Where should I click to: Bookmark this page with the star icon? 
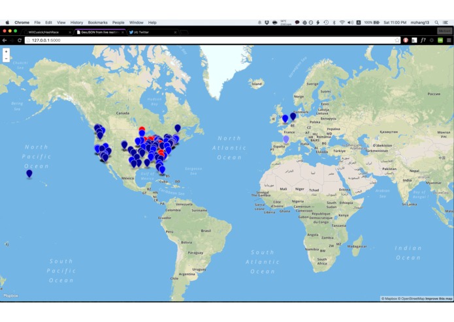click(x=397, y=40)
